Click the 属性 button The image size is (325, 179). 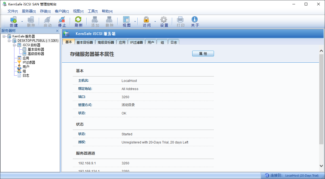[x=203, y=54]
